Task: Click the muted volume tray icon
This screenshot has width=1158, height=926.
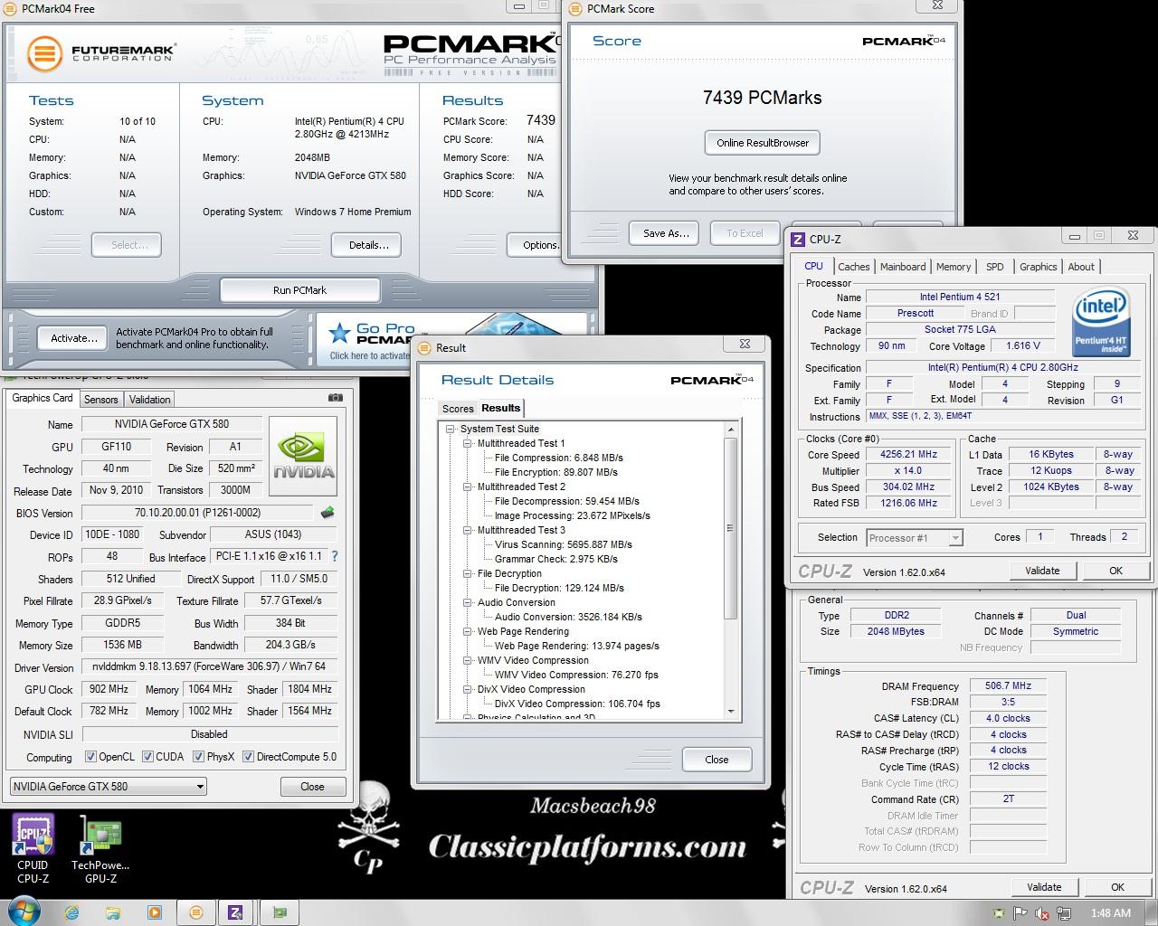Action: coord(1041,912)
